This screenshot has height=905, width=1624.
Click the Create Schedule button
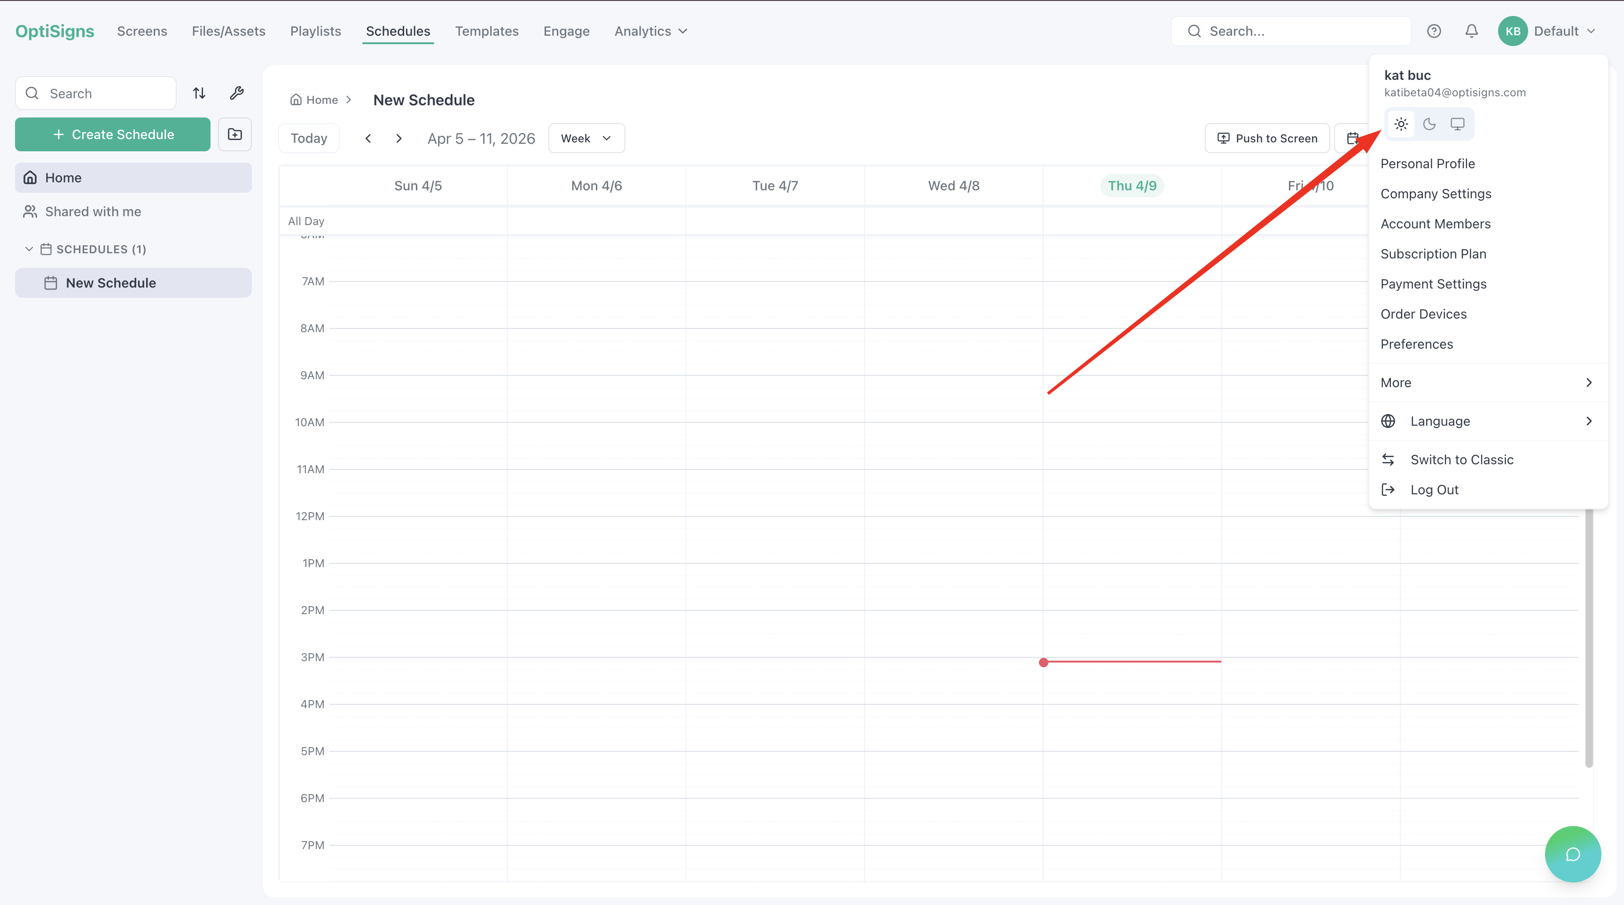tap(112, 134)
